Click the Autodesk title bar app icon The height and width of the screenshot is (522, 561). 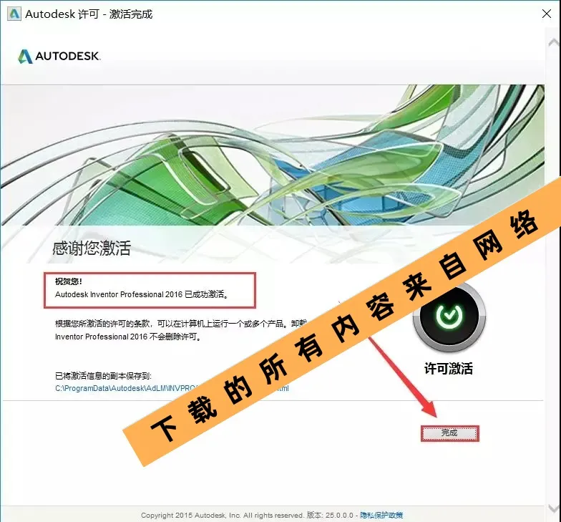click(x=14, y=14)
